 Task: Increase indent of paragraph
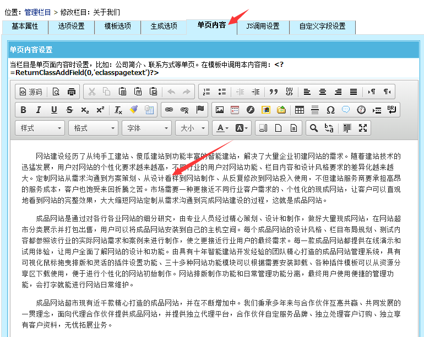[x=256, y=92]
